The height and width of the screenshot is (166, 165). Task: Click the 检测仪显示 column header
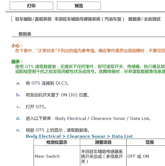[57, 142]
